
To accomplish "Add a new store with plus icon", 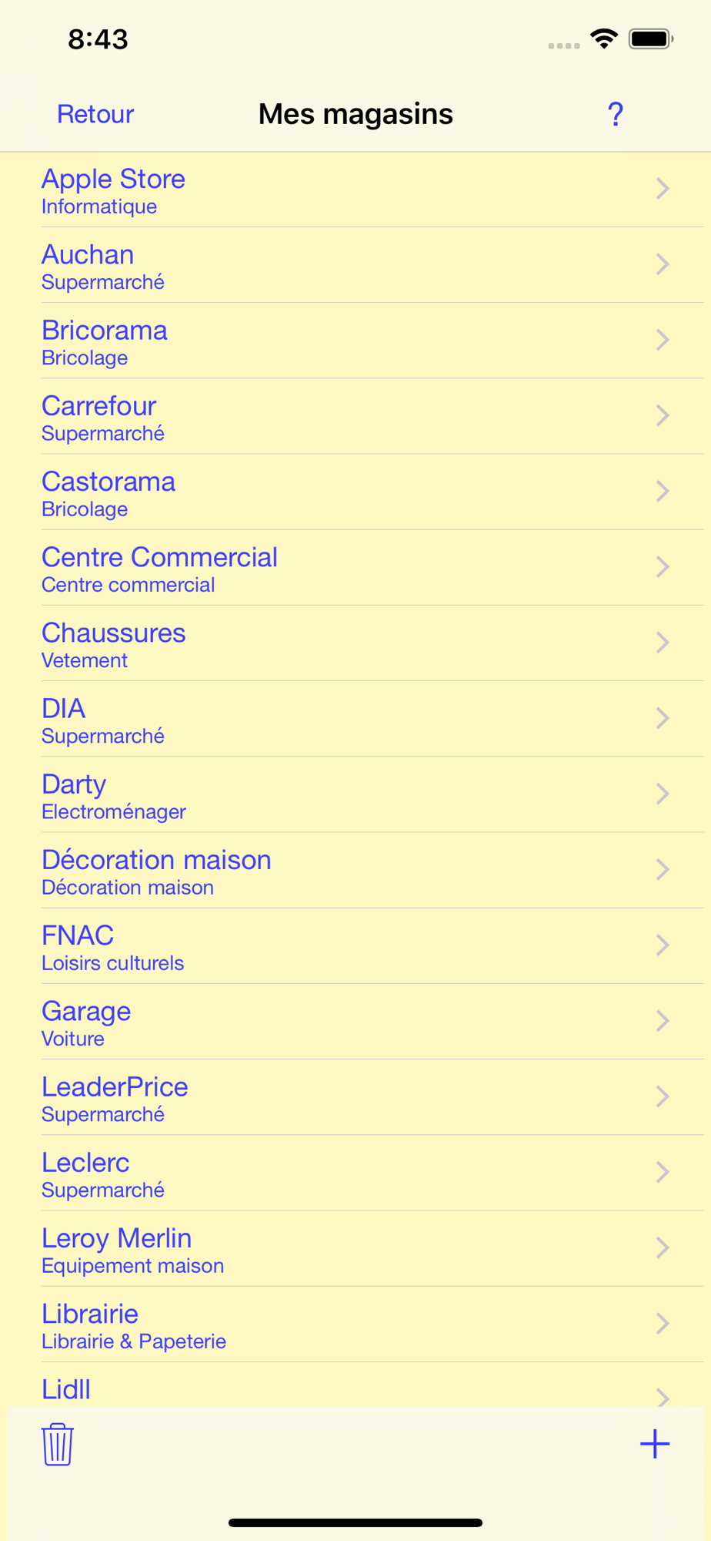I will point(655,1444).
